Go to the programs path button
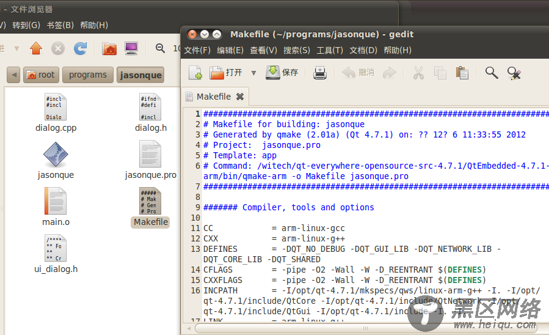 click(88, 75)
